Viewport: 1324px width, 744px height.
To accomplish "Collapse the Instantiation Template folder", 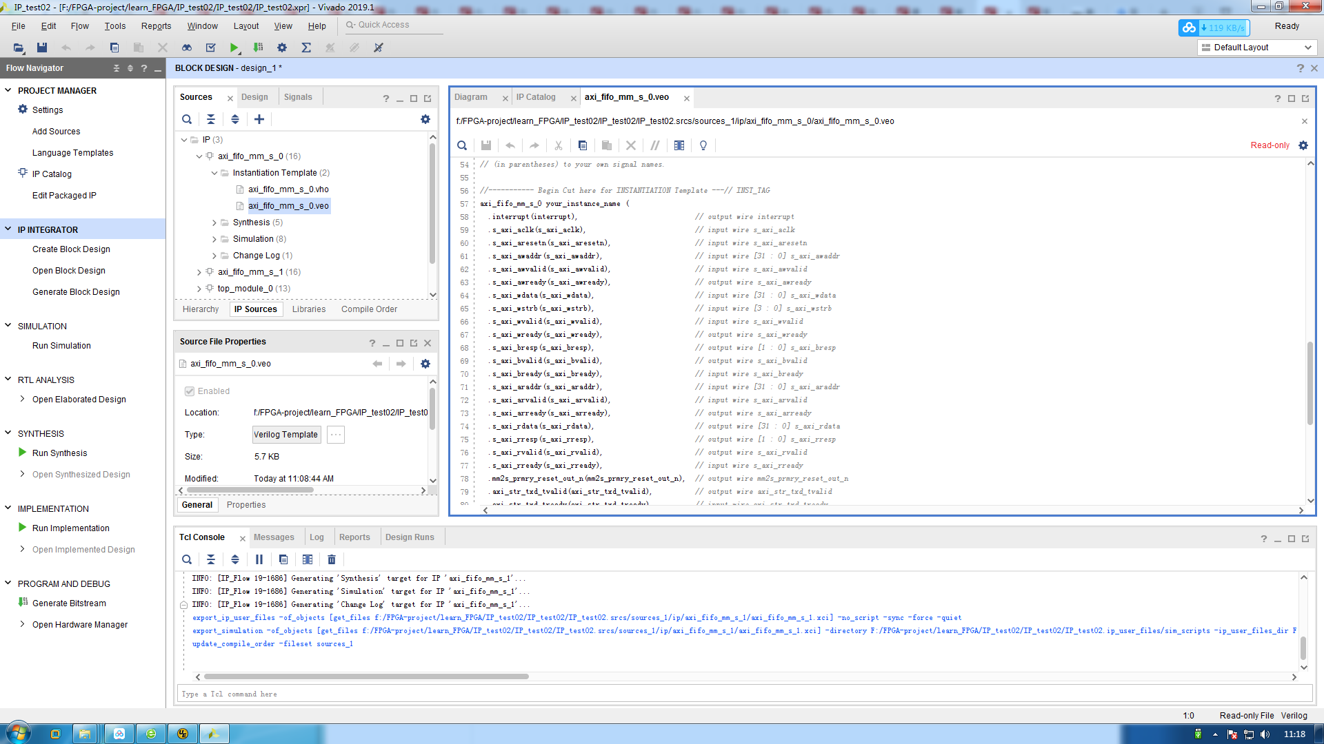I will 214,173.
